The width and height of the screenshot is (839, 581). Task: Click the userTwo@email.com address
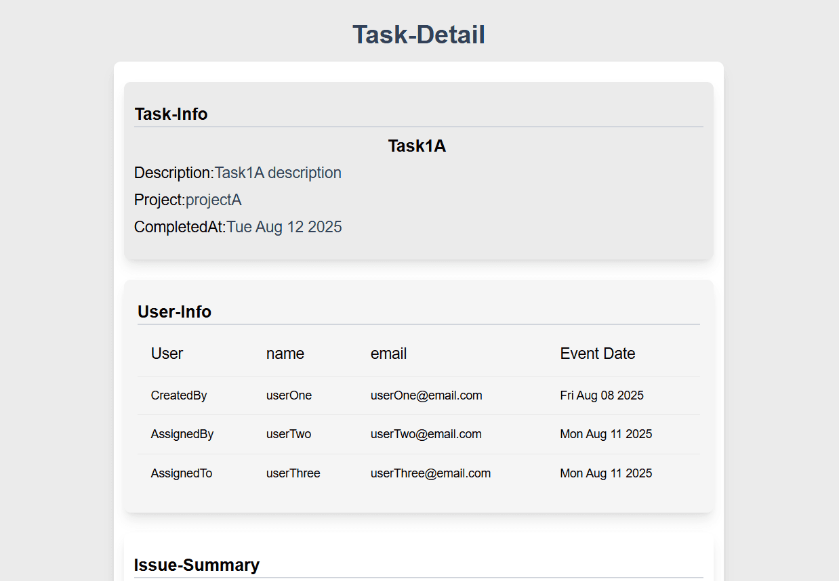(x=426, y=434)
